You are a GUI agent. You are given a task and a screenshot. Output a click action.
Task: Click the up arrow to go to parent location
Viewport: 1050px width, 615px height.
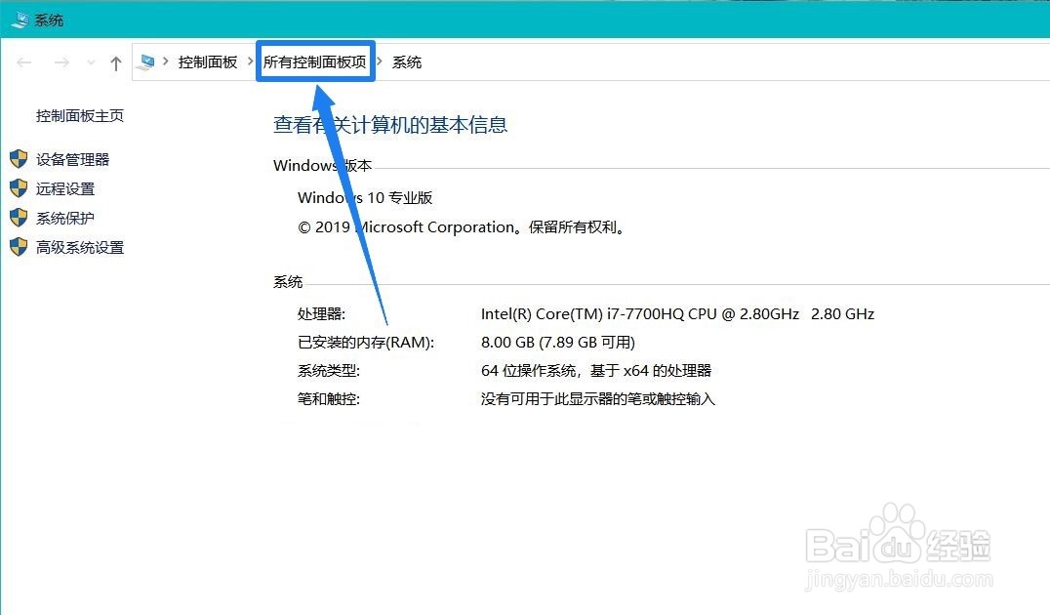point(115,61)
